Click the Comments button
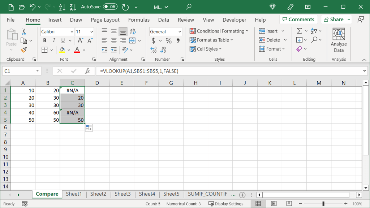370x208 pixels. coord(298,19)
